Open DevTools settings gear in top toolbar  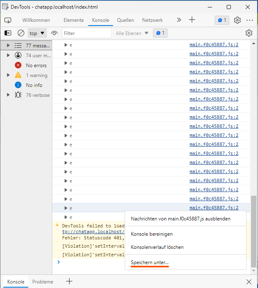237,20
